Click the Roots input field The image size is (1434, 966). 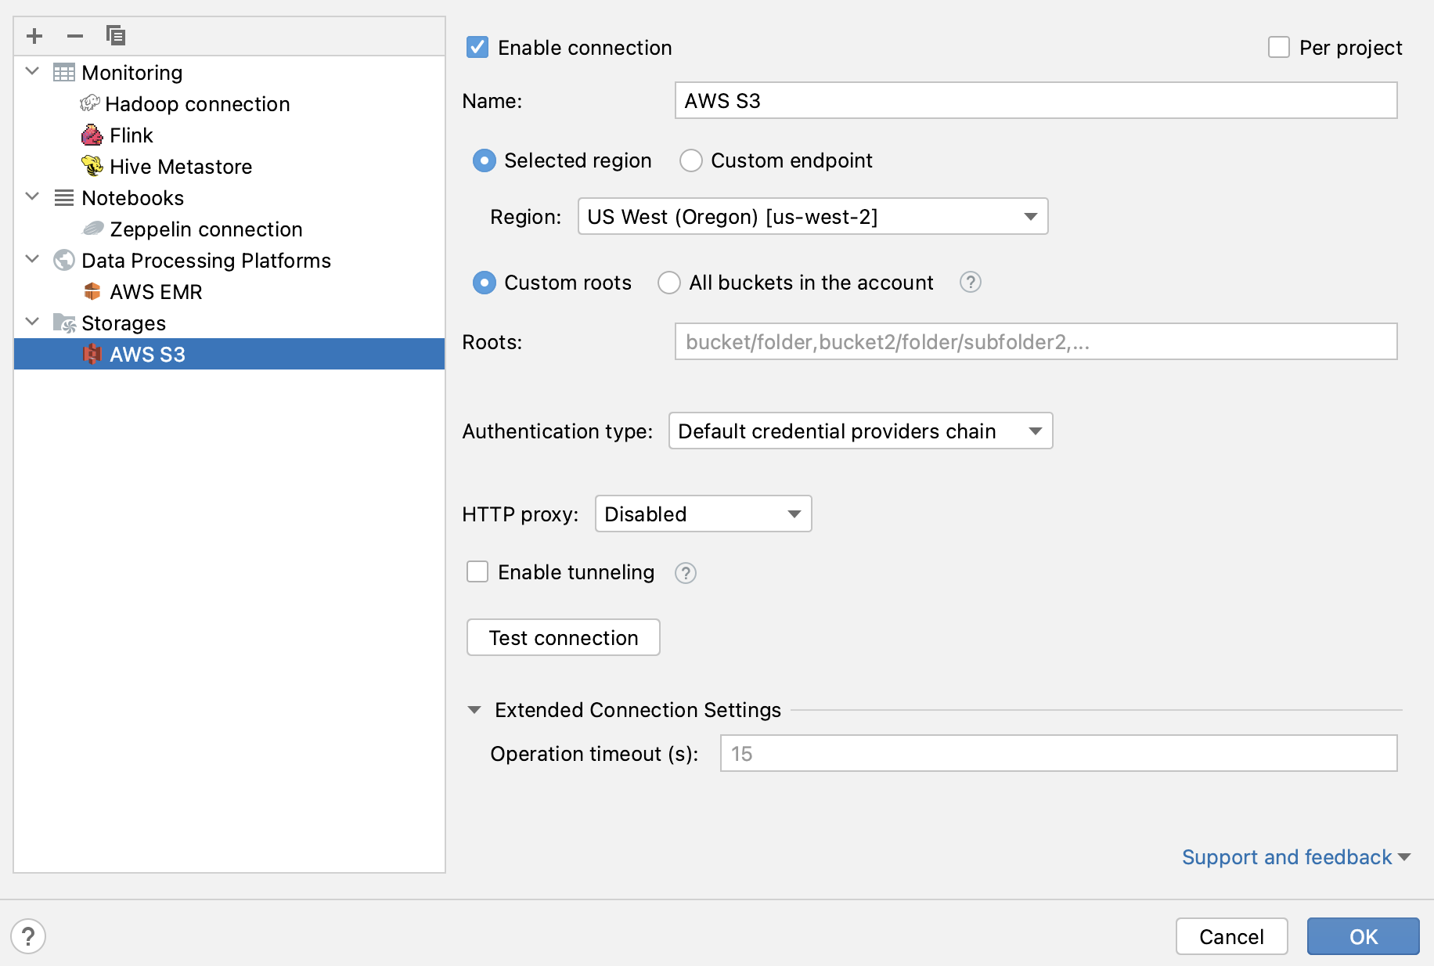coord(1036,341)
